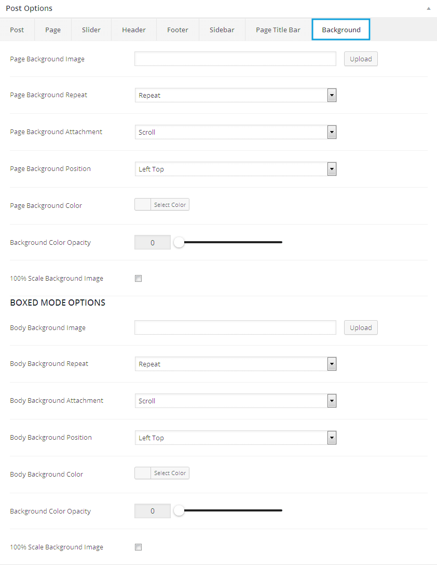Open the Slider tab
The image size is (437, 565).
91,30
